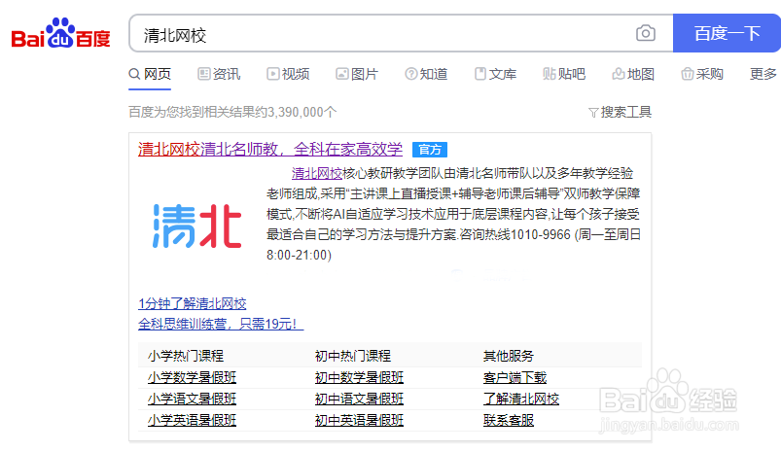
Task: Open 初中英语暑假班 link
Action: (359, 420)
